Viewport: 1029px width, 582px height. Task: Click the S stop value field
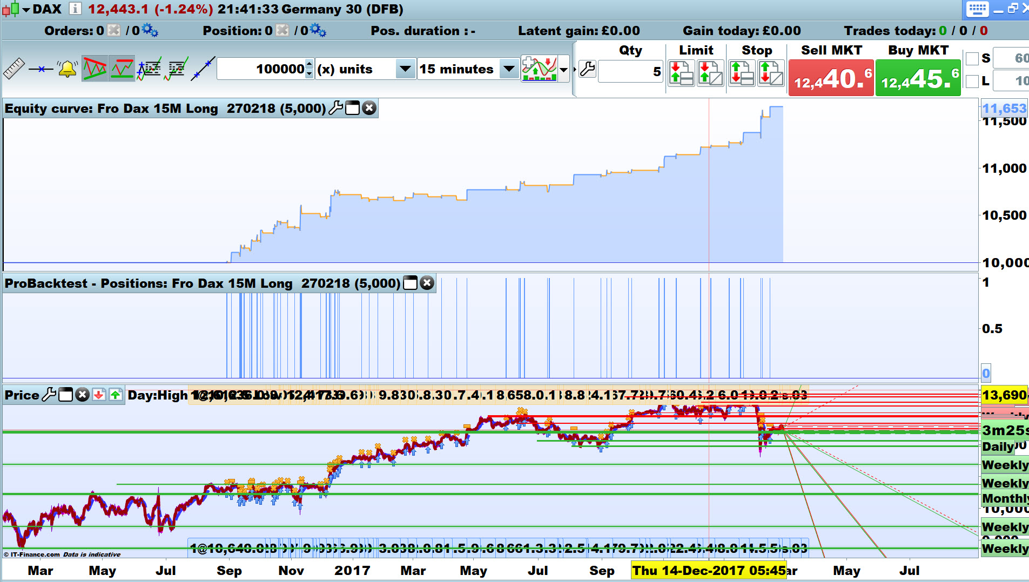[1011, 58]
